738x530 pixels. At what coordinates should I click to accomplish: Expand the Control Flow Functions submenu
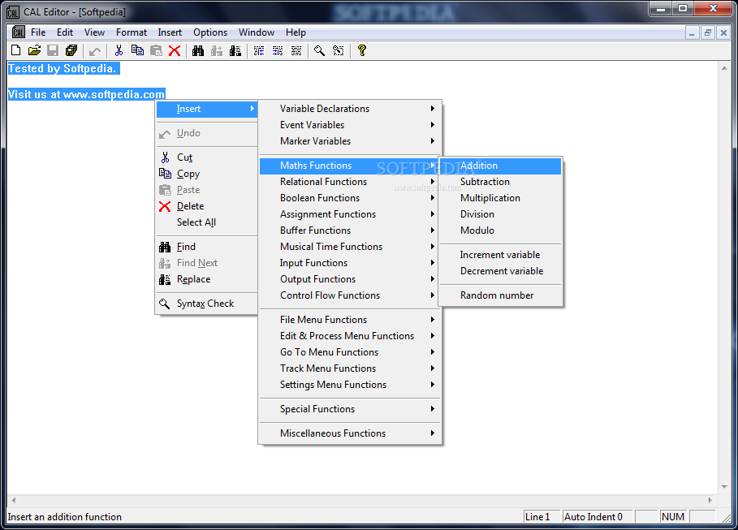point(350,295)
